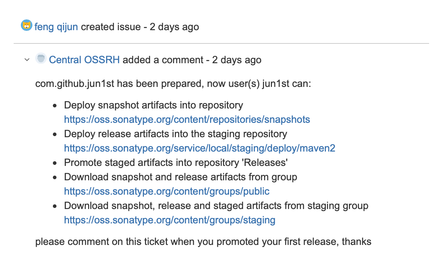
Task: Click the 'Promote staged artifacts' bullet text
Action: (x=176, y=163)
